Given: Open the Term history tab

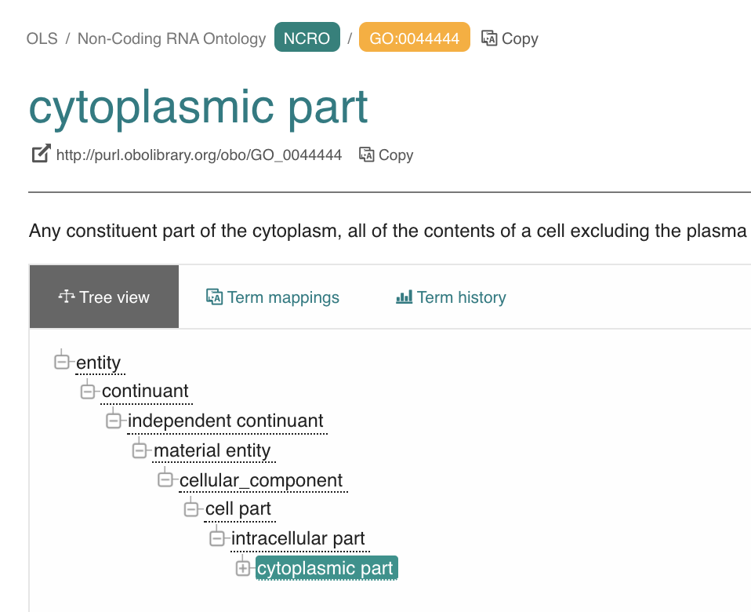Looking at the screenshot, I should coord(450,297).
